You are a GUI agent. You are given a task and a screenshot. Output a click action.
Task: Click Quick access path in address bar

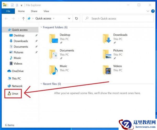(43, 18)
